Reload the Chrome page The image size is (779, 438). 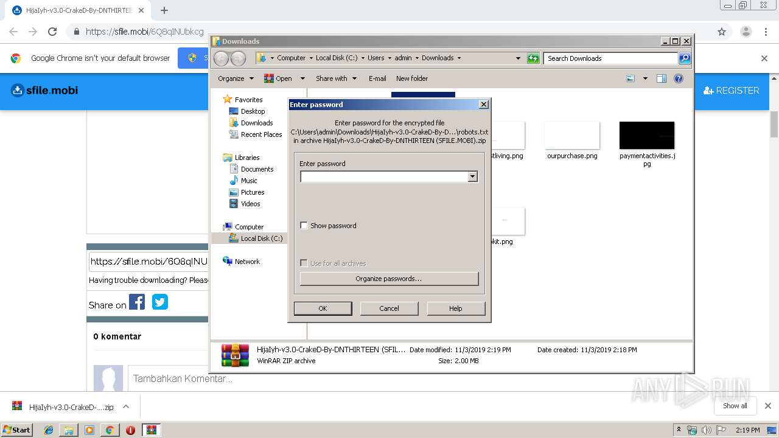pos(52,32)
